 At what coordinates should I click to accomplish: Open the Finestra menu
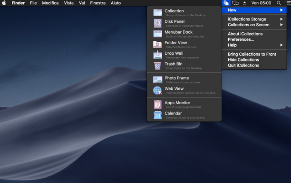pyautogui.click(x=98, y=3)
